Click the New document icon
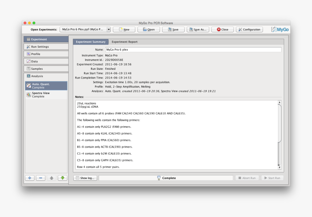The image size is (312, 217). click(120, 29)
